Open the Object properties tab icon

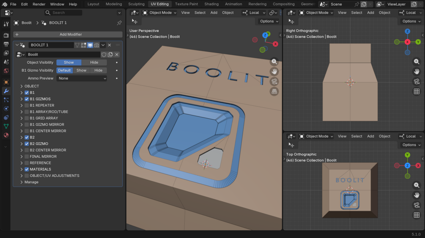pyautogui.click(x=6, y=82)
